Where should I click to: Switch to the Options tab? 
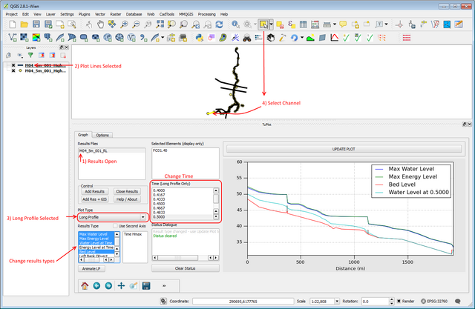pos(103,135)
